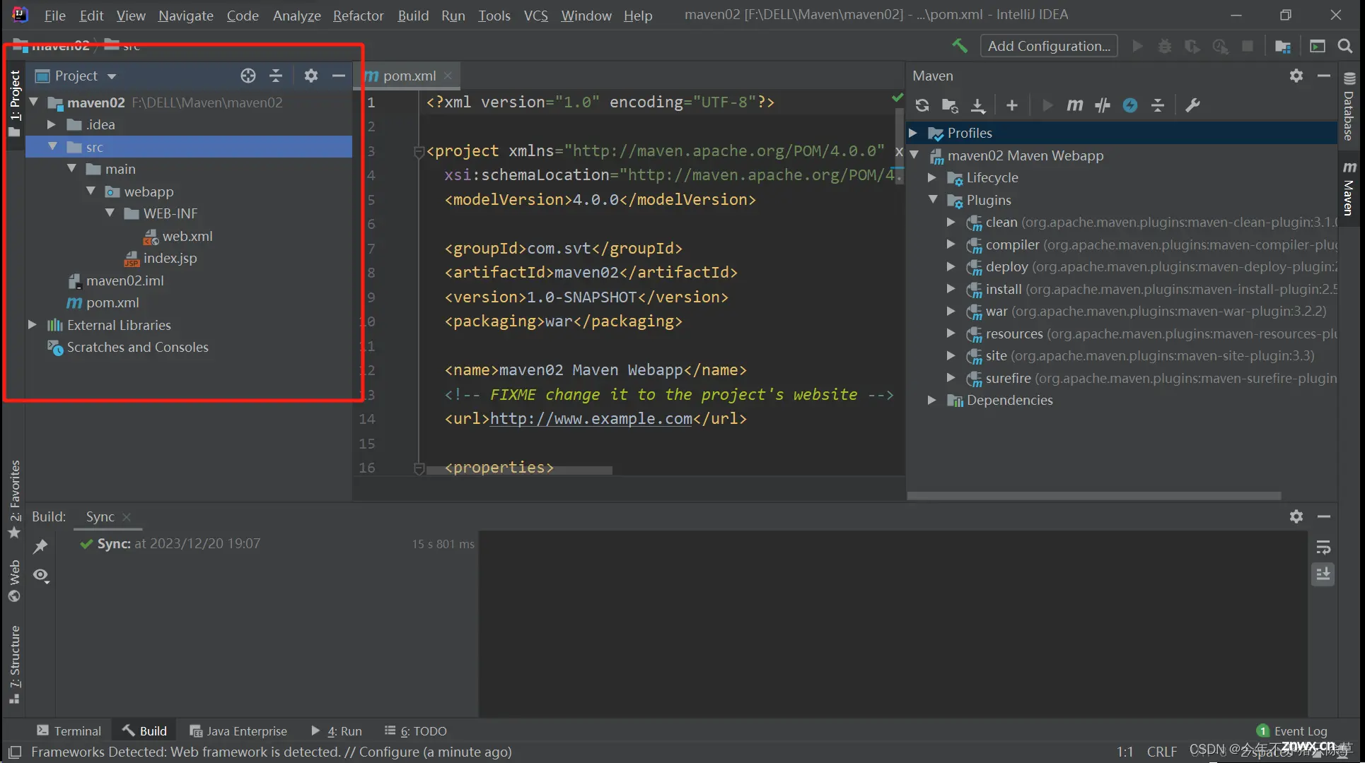Toggle scroll to end icon in Build output
Image resolution: width=1365 pixels, height=763 pixels.
[x=1323, y=574]
